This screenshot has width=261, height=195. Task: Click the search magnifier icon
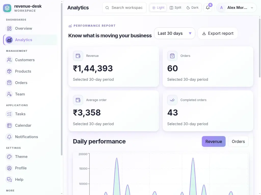click(107, 8)
